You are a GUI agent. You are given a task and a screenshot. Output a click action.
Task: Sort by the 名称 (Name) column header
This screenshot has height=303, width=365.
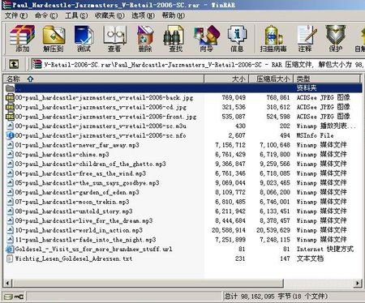tap(103, 79)
